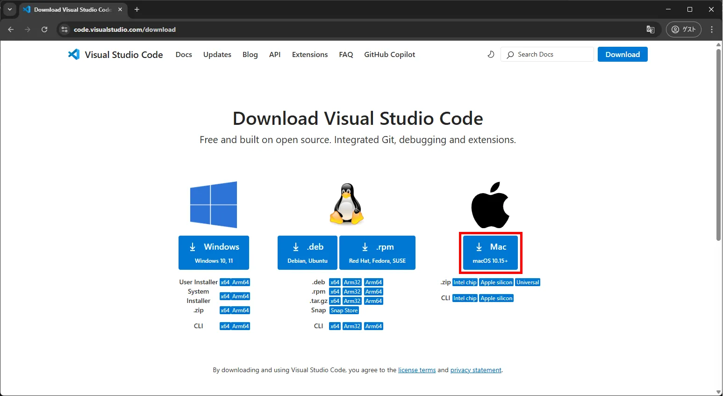Open the Extensions menu item
Screen dimensions: 723x396
tap(310, 54)
